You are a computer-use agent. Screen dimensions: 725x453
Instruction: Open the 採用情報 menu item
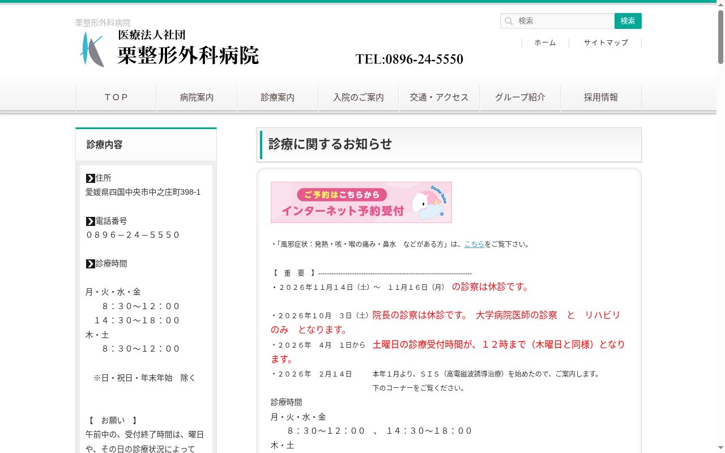pyautogui.click(x=601, y=97)
